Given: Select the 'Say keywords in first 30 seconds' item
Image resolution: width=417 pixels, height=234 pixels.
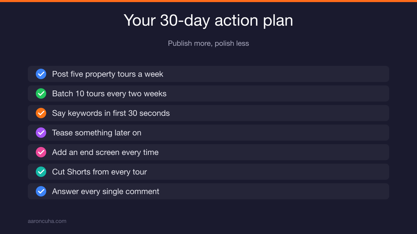Looking at the screenshot, I should [208, 113].
